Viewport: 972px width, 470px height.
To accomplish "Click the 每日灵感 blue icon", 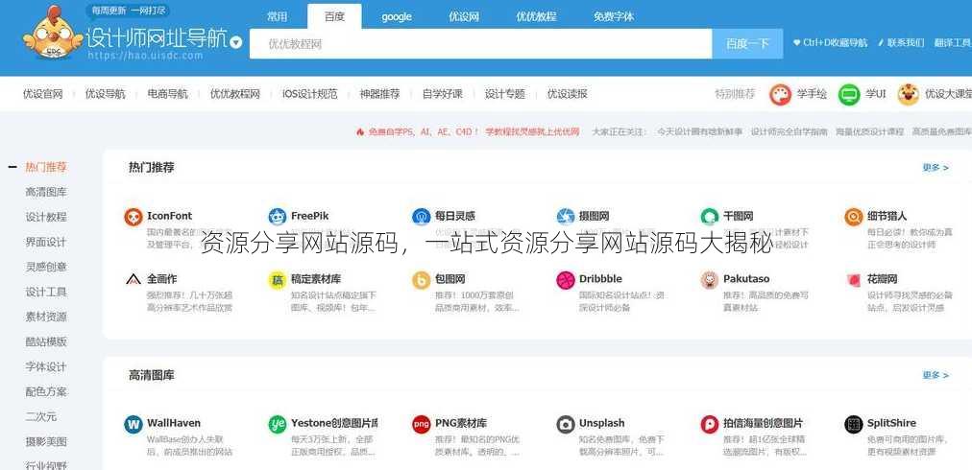I will click(x=421, y=217).
